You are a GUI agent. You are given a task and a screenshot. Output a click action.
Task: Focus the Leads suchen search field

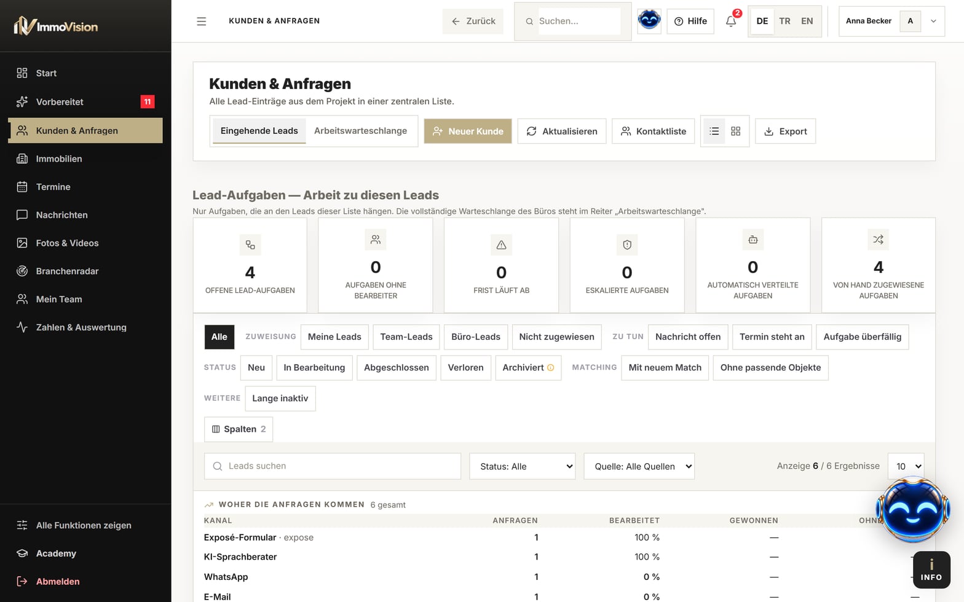click(333, 466)
